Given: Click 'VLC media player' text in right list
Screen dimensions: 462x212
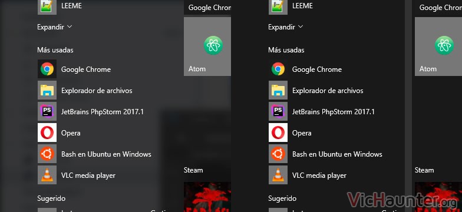Looking at the screenshot, I should coord(319,175).
